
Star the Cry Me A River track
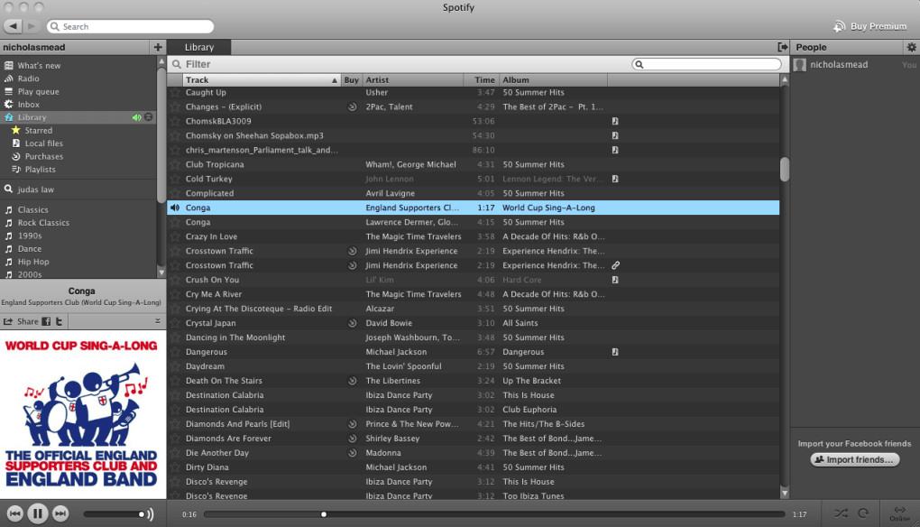point(175,294)
